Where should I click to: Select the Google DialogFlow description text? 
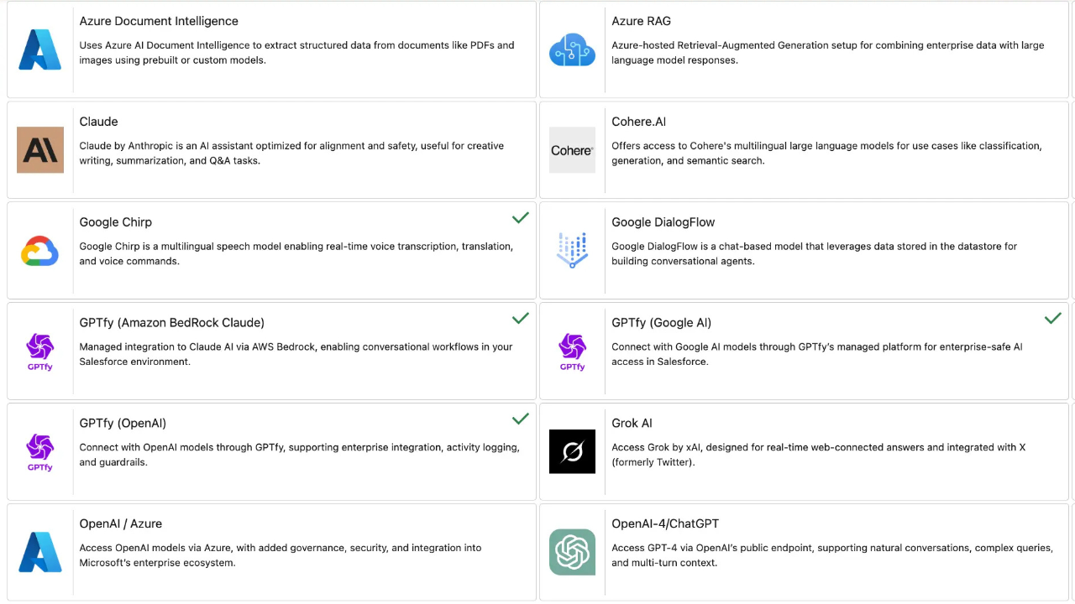(813, 254)
